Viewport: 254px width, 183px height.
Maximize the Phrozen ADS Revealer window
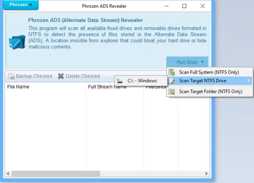184,6
